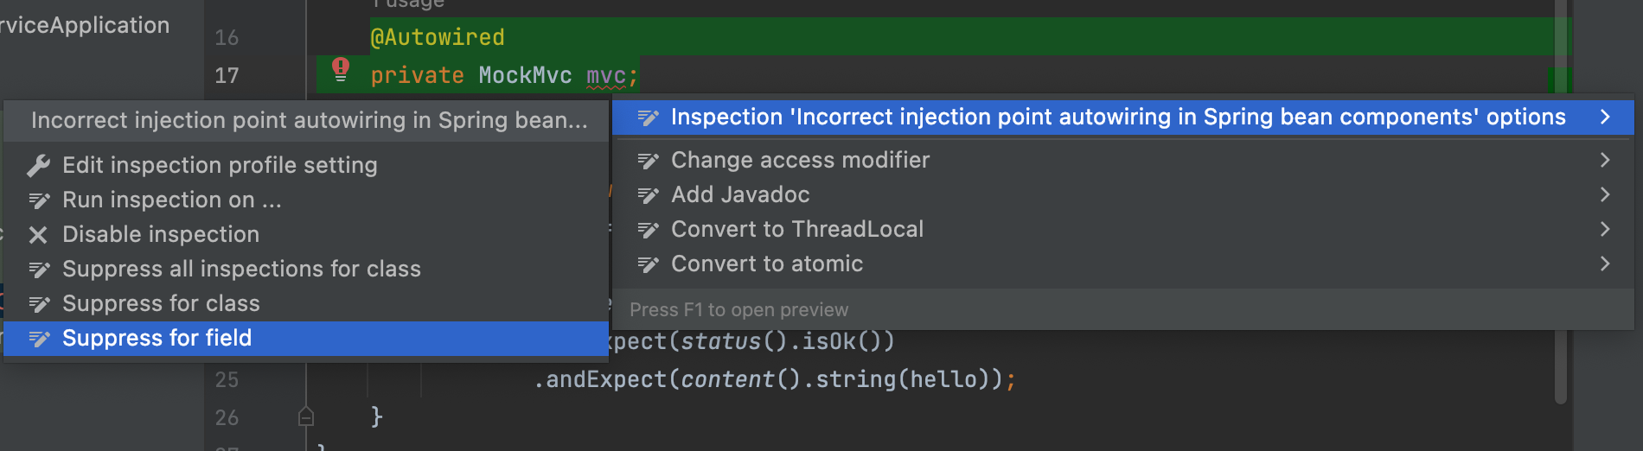Expand the Convert to ThreadLocal arrow
This screenshot has width=1643, height=451.
1605,229
